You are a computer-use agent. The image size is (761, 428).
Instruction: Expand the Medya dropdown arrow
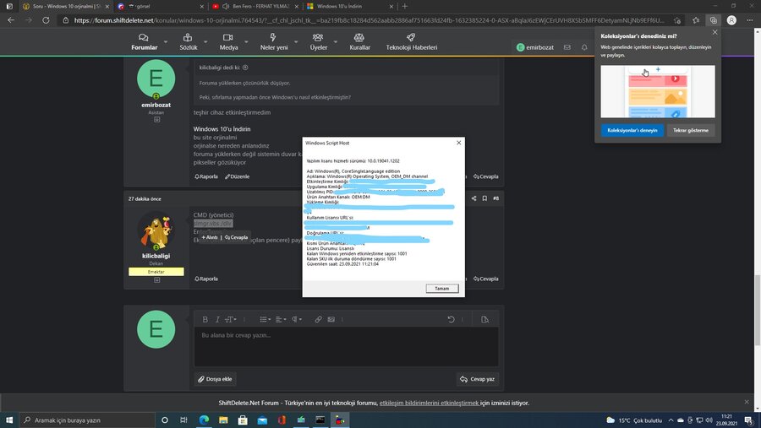point(246,42)
